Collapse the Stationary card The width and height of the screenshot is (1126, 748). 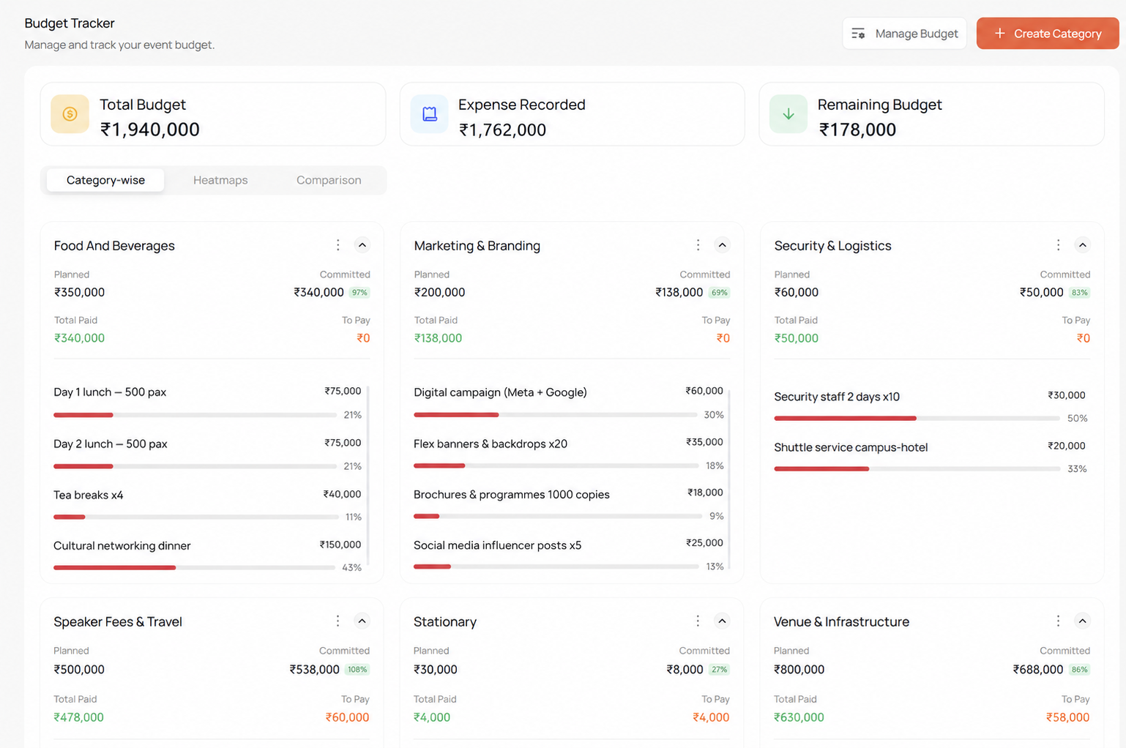pos(722,621)
